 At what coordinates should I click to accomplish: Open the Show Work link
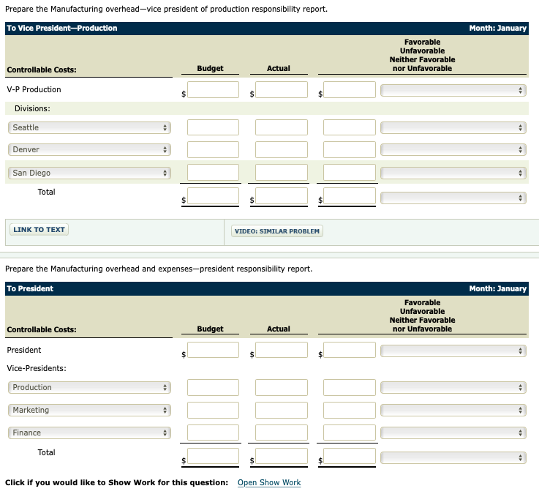[x=269, y=482]
